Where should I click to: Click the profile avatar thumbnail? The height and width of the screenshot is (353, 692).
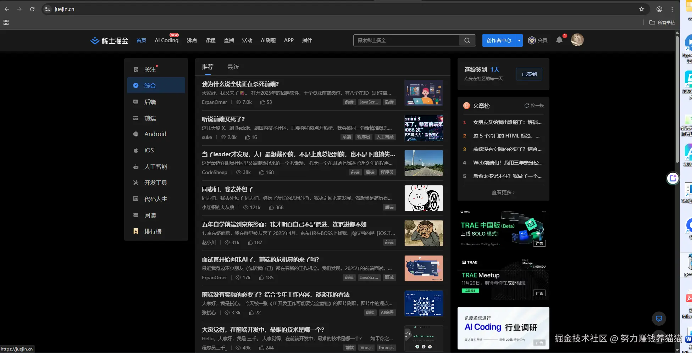[577, 40]
